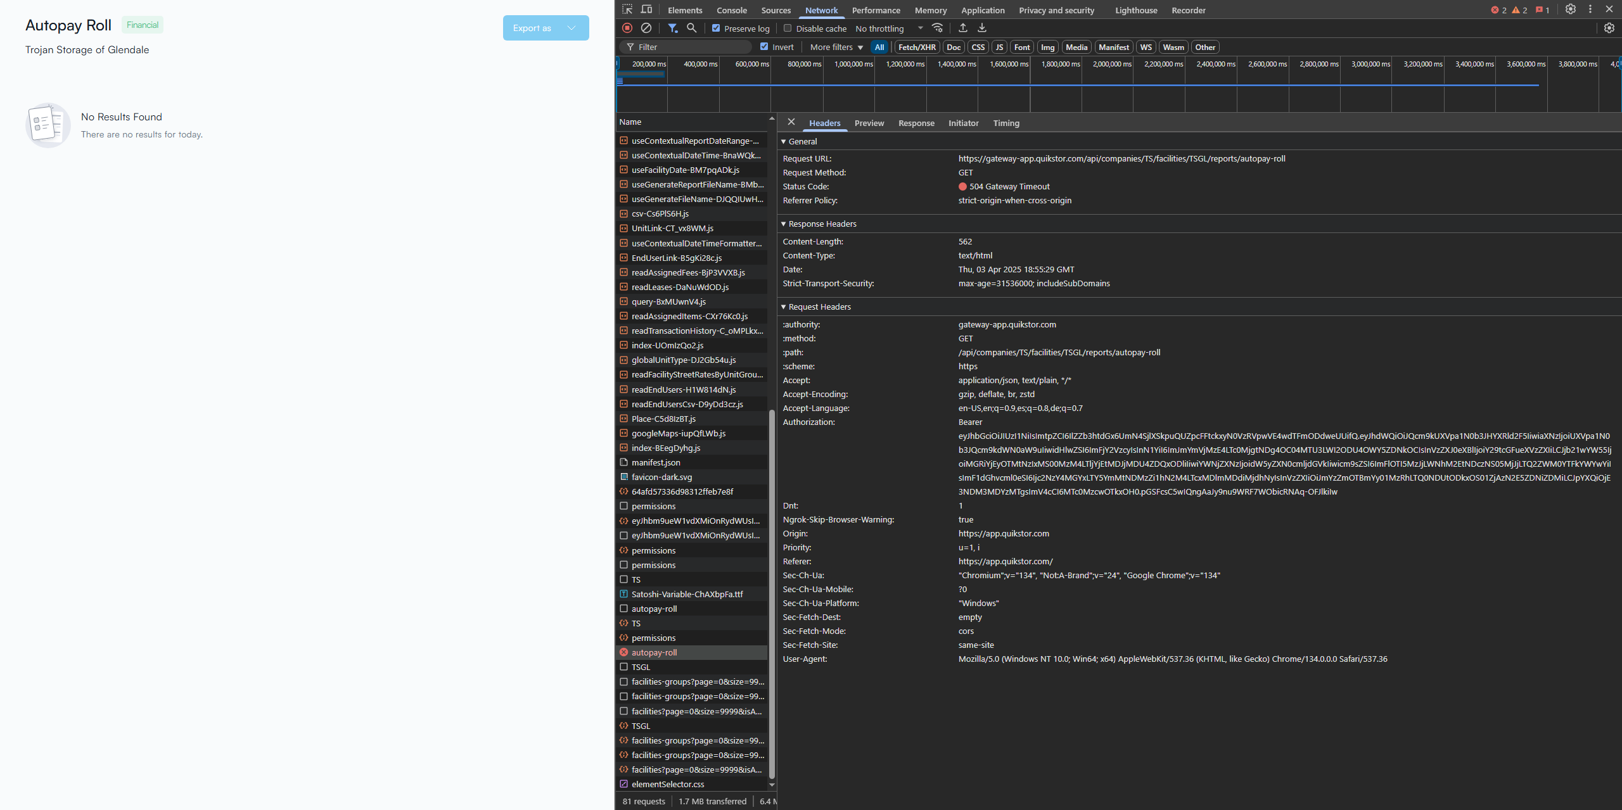The image size is (1622, 810).
Task: Filter requests by Img type
Action: (x=1048, y=47)
